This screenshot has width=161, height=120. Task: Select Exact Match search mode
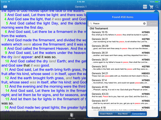coord(106,114)
